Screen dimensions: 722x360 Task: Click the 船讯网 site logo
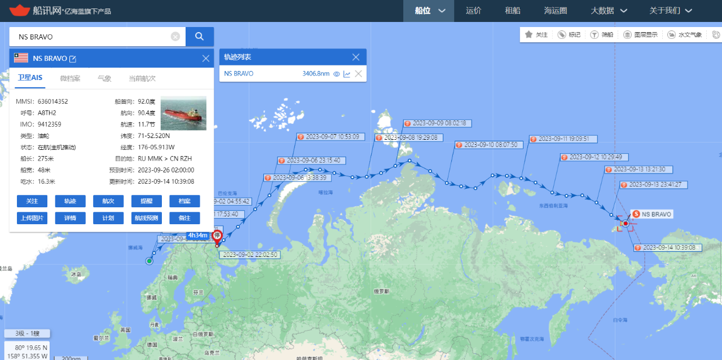click(61, 11)
